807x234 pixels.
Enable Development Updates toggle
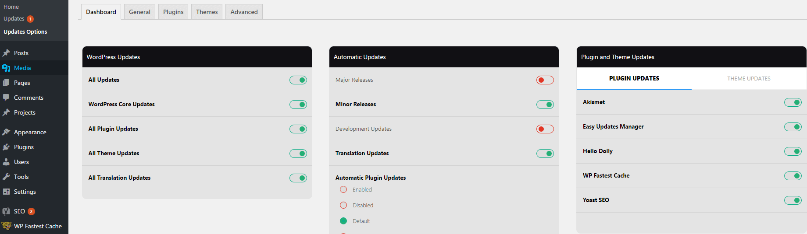tap(545, 129)
